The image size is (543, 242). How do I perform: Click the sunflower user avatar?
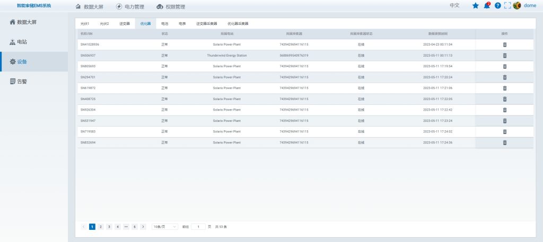517,6
